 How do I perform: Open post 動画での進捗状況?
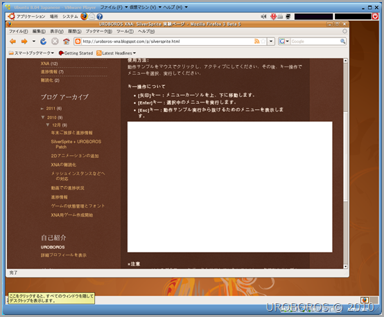(67, 188)
